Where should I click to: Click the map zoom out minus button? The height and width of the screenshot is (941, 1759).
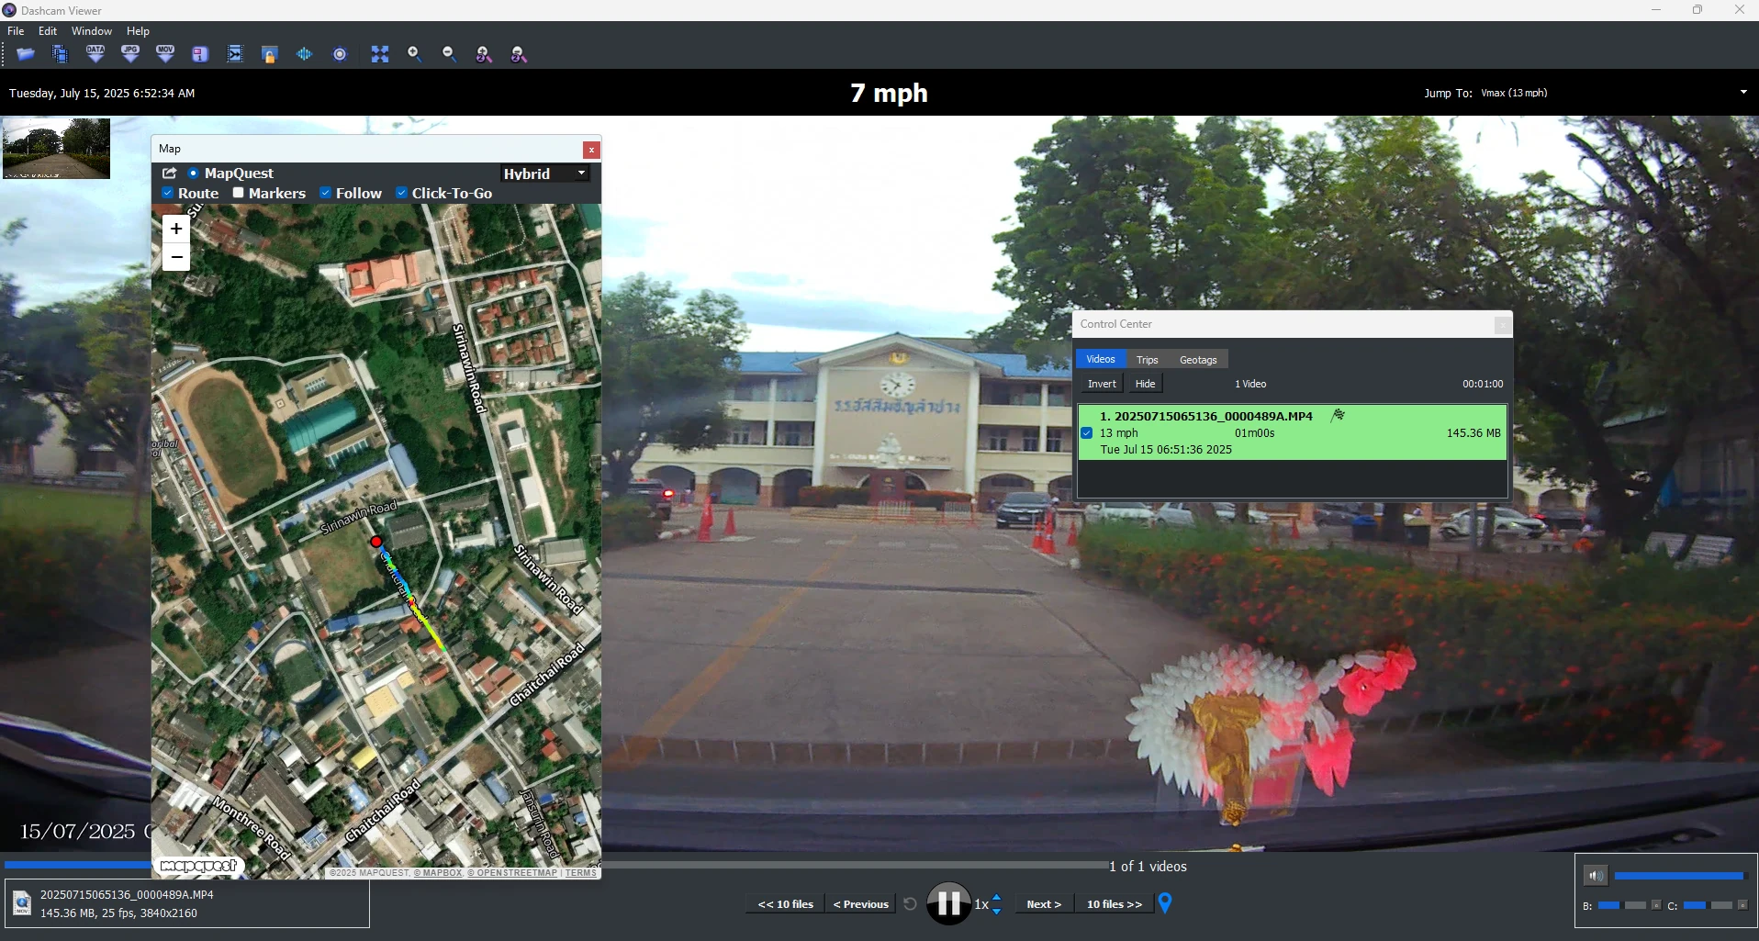coord(176,257)
